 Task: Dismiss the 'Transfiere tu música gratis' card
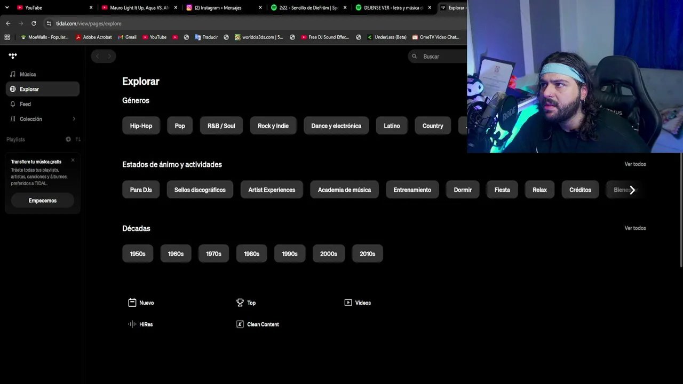(73, 160)
